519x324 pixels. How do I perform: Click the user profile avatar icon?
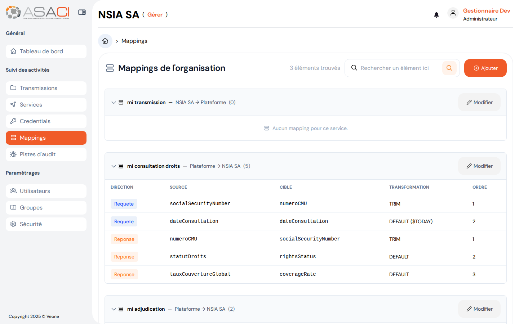[453, 13]
